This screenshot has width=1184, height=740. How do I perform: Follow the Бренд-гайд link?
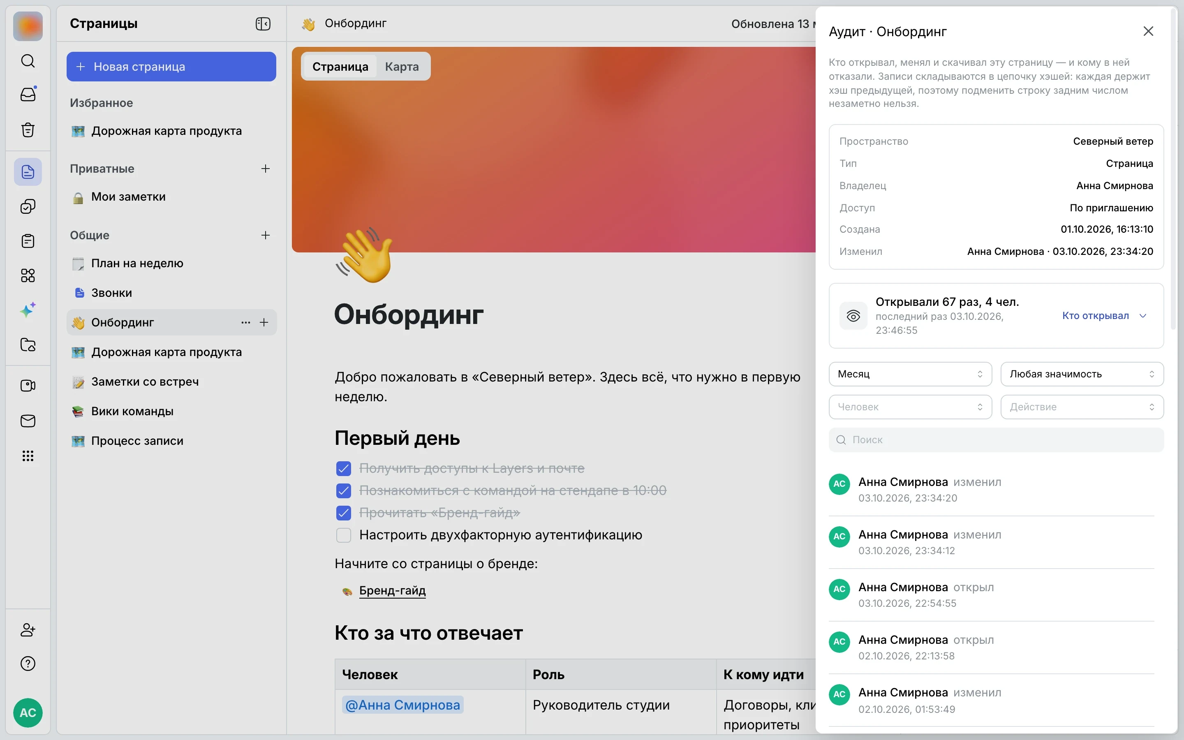[x=392, y=591]
